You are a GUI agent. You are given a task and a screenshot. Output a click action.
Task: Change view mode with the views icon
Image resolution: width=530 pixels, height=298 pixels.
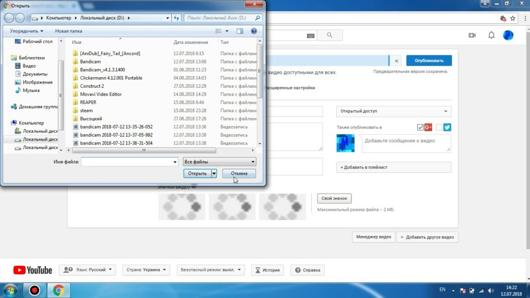click(219, 31)
